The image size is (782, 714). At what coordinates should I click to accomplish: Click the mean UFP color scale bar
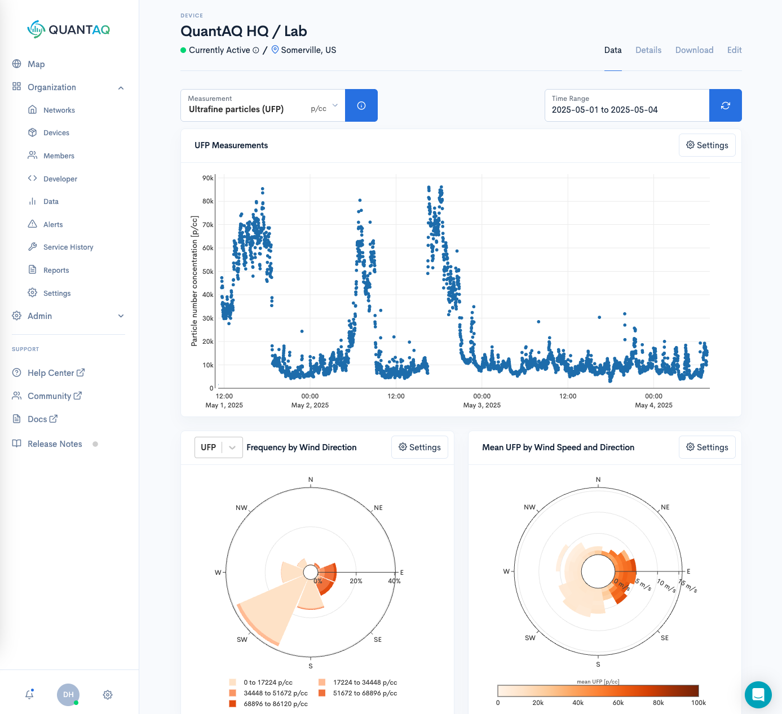598,691
